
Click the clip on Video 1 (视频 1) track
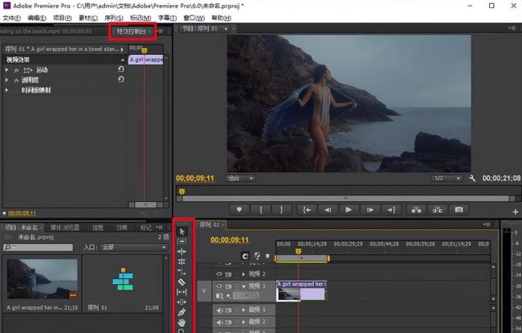pyautogui.click(x=302, y=290)
